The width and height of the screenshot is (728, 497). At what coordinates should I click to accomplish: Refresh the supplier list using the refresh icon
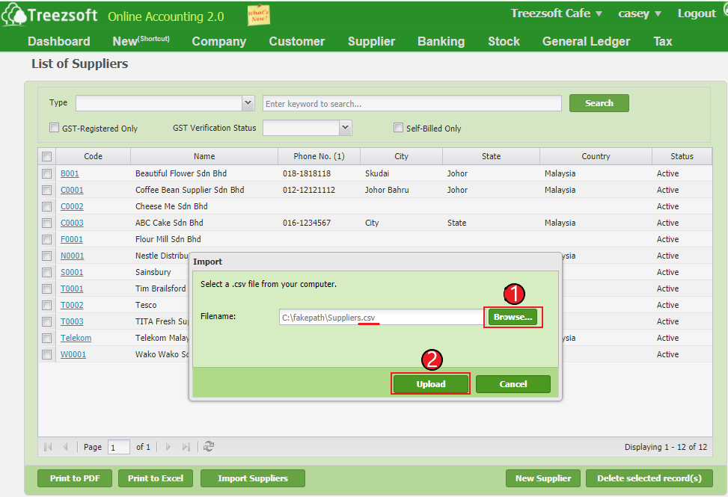(x=208, y=446)
